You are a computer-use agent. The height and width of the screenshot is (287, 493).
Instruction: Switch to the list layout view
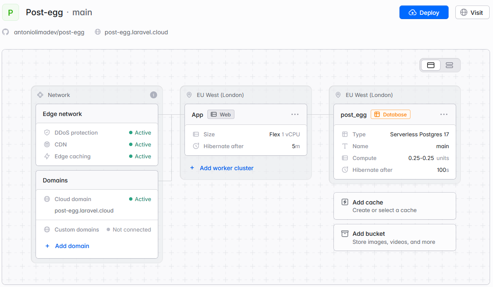(449, 65)
